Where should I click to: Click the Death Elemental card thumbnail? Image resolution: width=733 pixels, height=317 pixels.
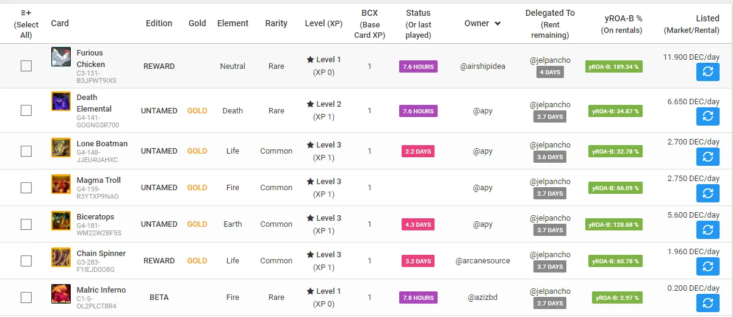pyautogui.click(x=61, y=101)
